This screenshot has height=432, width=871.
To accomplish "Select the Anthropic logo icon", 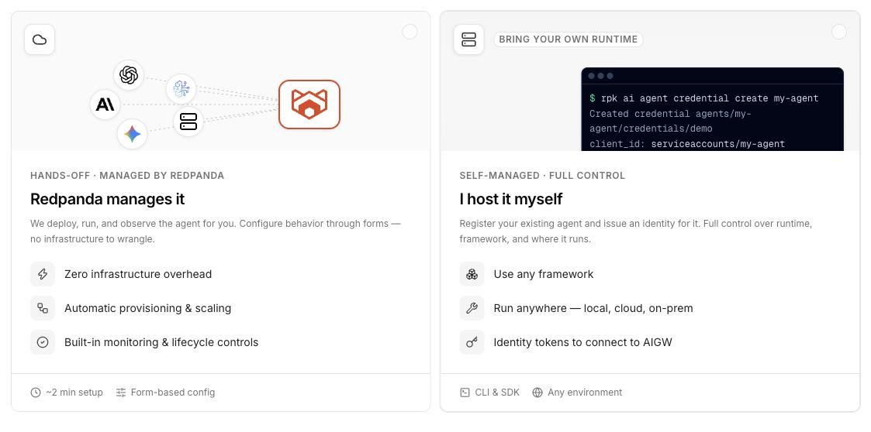I will (105, 105).
